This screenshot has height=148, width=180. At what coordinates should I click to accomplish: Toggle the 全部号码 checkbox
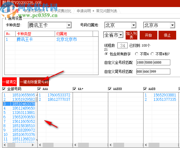4,89
